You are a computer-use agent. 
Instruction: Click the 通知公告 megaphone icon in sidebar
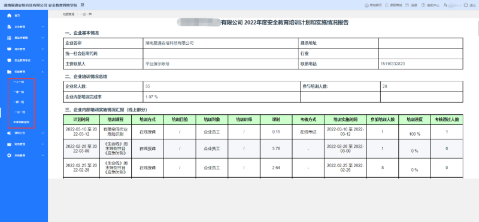pos(9,133)
